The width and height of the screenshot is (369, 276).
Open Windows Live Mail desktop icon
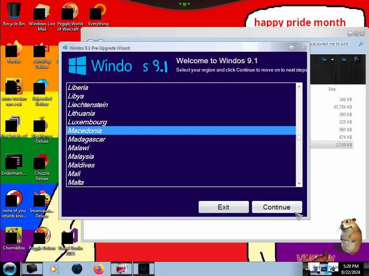point(42,17)
